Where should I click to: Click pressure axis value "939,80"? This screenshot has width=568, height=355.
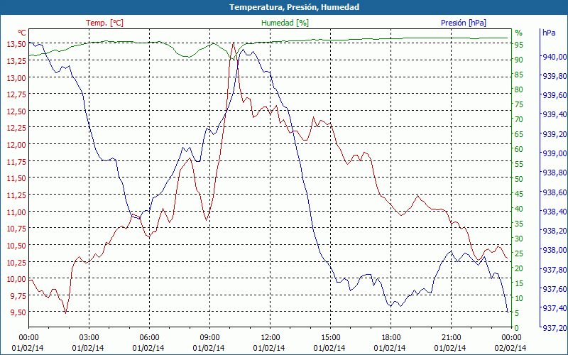coord(555,76)
